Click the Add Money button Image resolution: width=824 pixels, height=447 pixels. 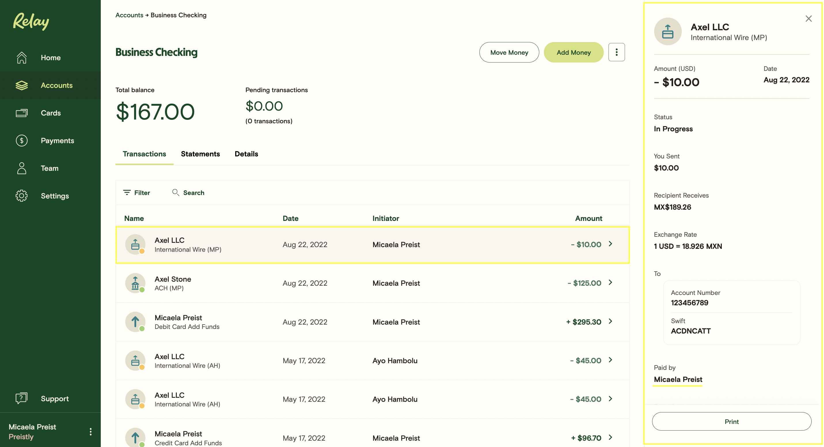[574, 52]
